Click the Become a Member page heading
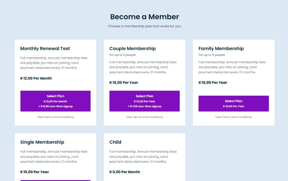 144,17
